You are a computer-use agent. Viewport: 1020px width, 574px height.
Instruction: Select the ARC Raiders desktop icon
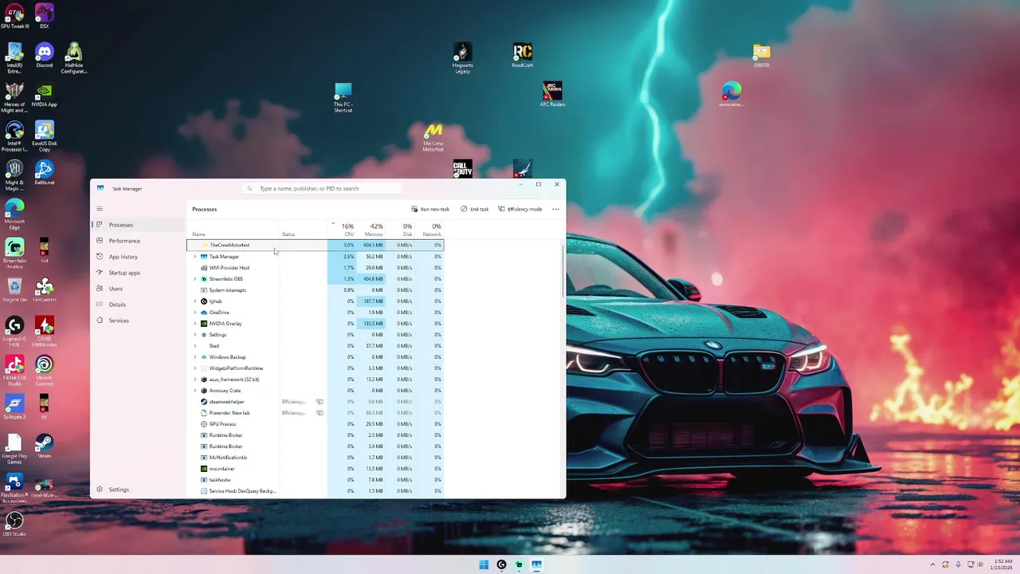pos(552,94)
